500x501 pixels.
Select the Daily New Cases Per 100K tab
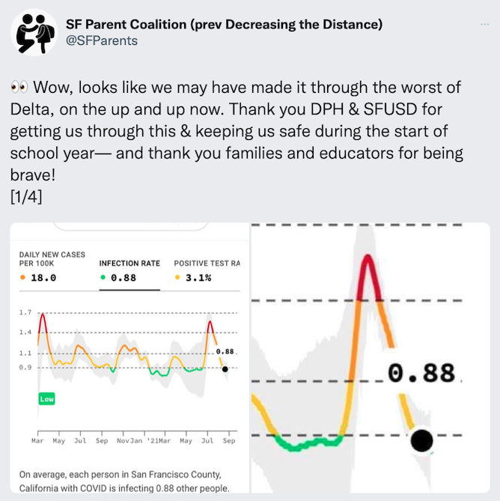pos(52,267)
